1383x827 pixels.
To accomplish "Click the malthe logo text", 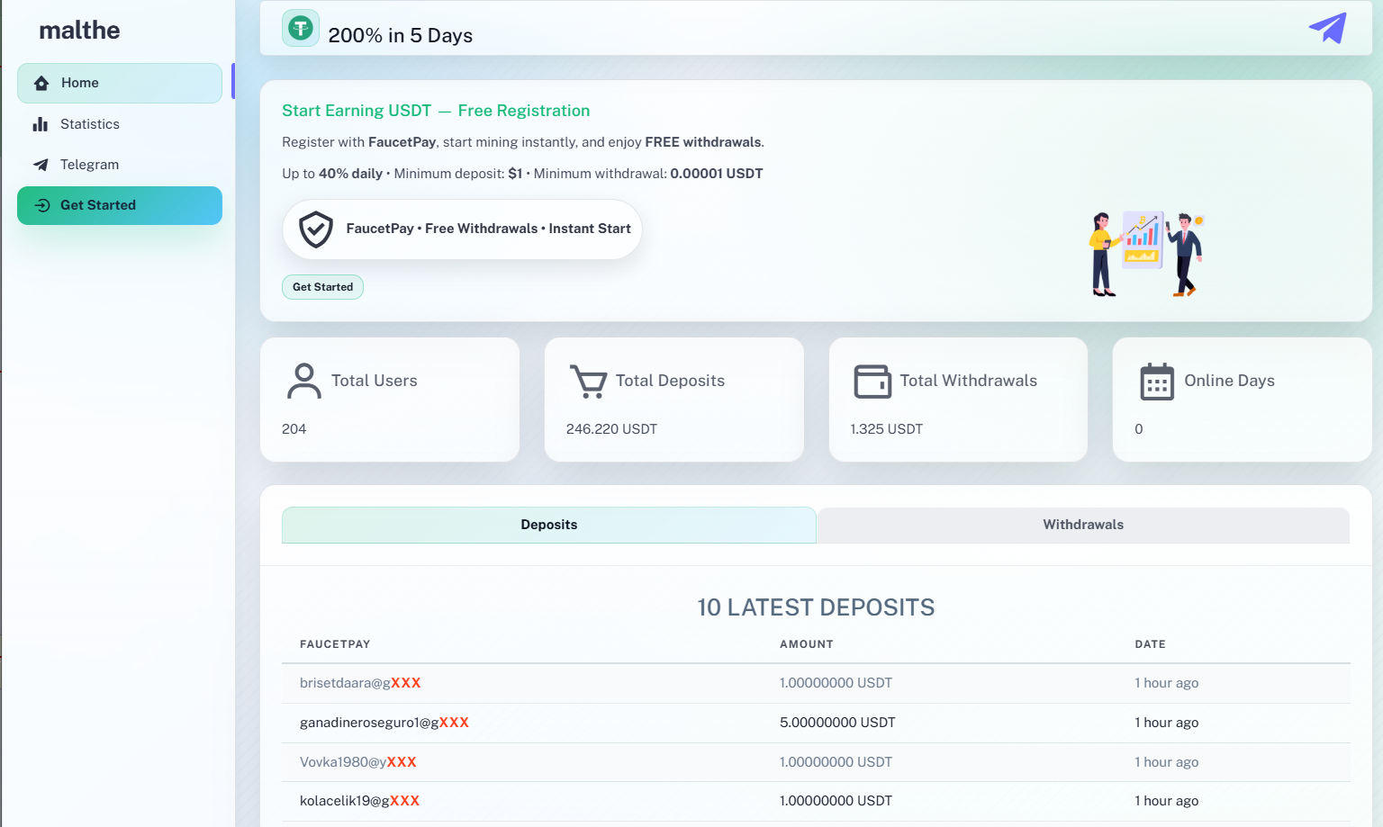I will pyautogui.click(x=79, y=31).
